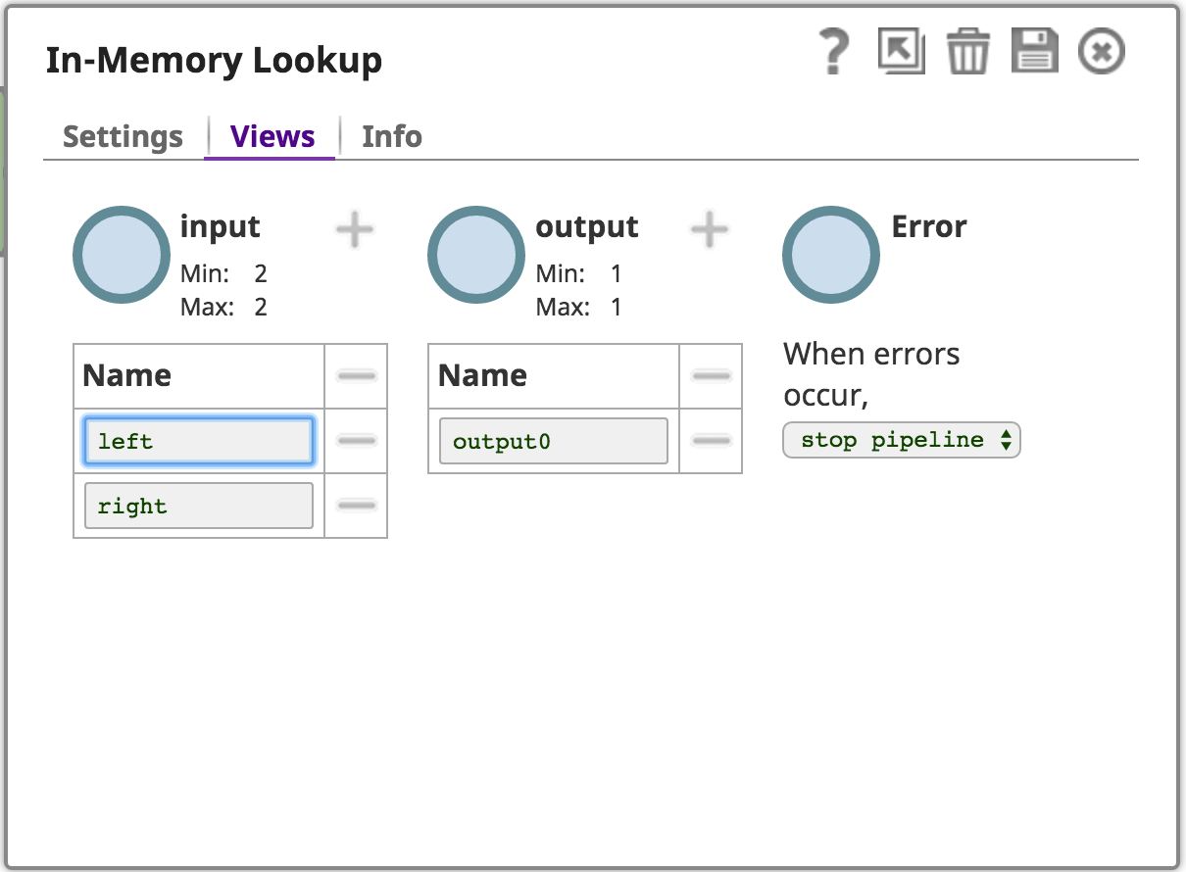The width and height of the screenshot is (1186, 872).
Task: Remove output0 using its minus icon
Action: 711,441
